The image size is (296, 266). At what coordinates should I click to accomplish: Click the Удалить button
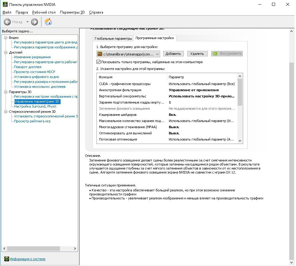tap(197, 54)
